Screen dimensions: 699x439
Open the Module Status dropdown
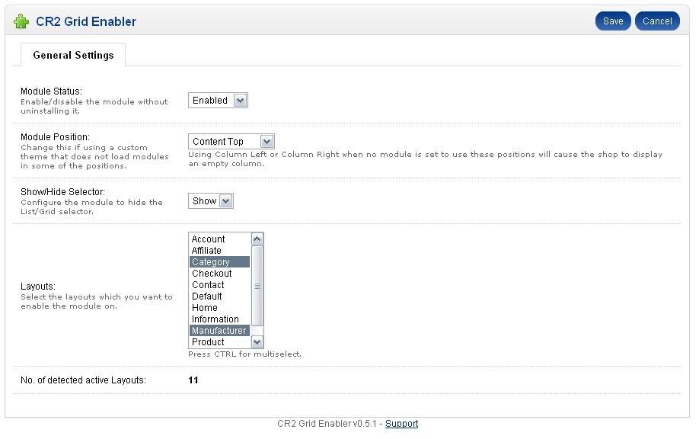218,101
